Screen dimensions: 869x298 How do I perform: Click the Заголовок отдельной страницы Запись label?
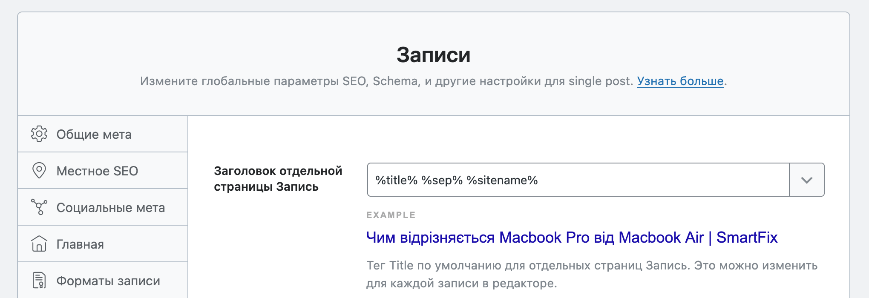point(278,179)
